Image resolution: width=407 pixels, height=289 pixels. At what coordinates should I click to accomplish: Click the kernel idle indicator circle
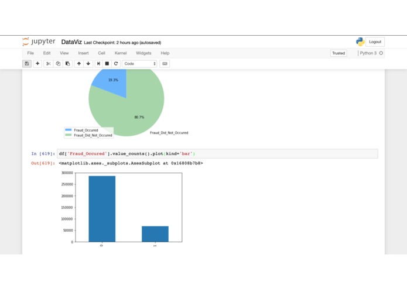(381, 53)
